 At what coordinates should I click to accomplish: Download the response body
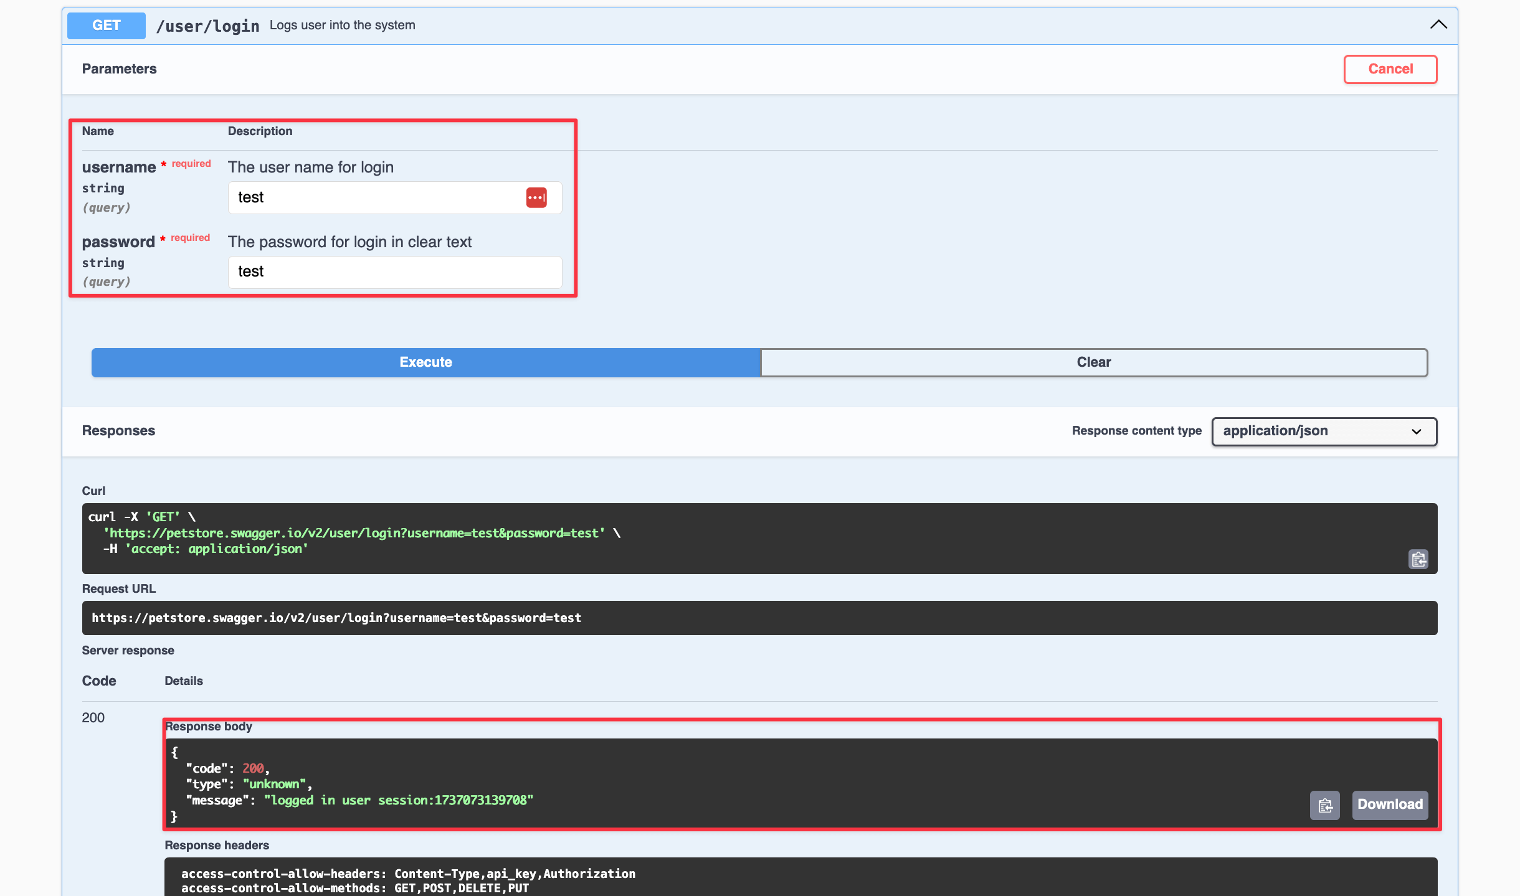(x=1390, y=804)
